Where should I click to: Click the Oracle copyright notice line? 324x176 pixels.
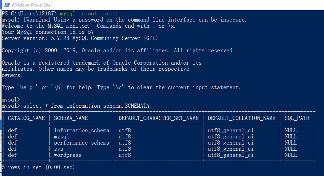click(118, 51)
